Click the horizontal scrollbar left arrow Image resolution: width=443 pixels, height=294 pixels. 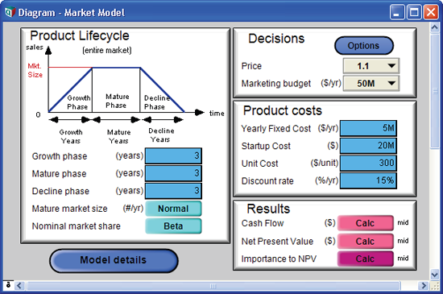point(19,285)
